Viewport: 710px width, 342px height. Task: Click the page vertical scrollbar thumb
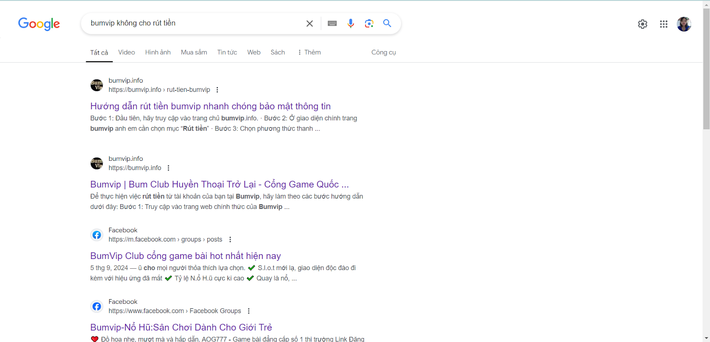click(x=706, y=69)
